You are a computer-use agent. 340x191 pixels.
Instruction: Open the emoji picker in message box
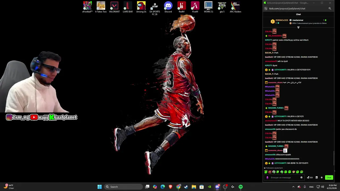[301, 177]
